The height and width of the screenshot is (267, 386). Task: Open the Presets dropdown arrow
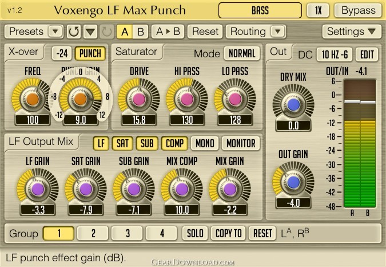point(55,32)
